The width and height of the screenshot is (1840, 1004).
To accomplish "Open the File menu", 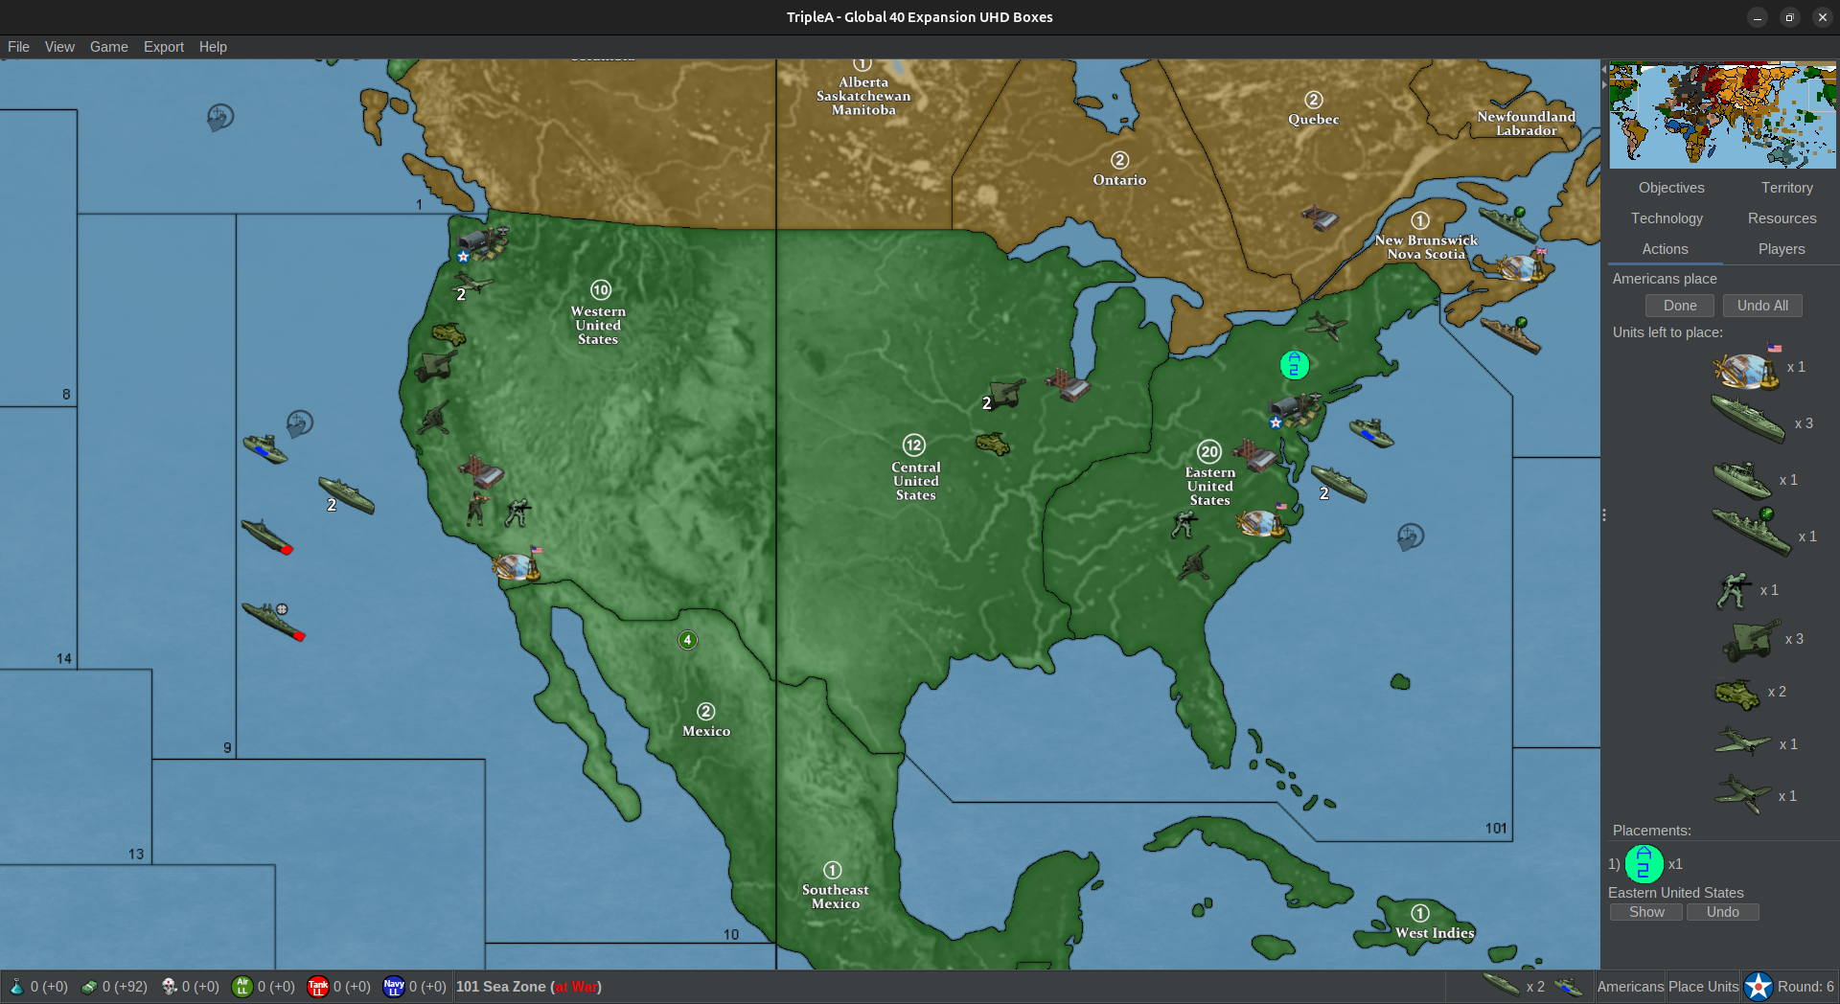I will [x=18, y=47].
